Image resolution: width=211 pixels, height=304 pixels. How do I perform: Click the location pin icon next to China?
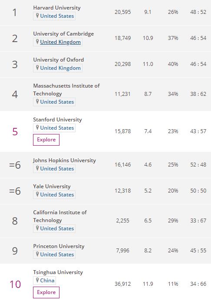(37, 280)
